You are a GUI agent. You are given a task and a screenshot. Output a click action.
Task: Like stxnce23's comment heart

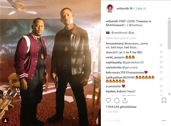[x=161, y=52]
